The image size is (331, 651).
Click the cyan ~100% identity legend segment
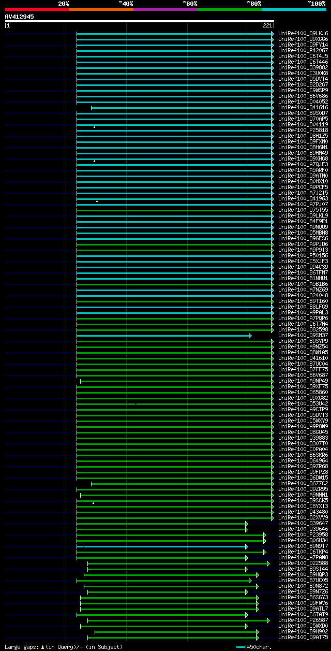[294, 9]
